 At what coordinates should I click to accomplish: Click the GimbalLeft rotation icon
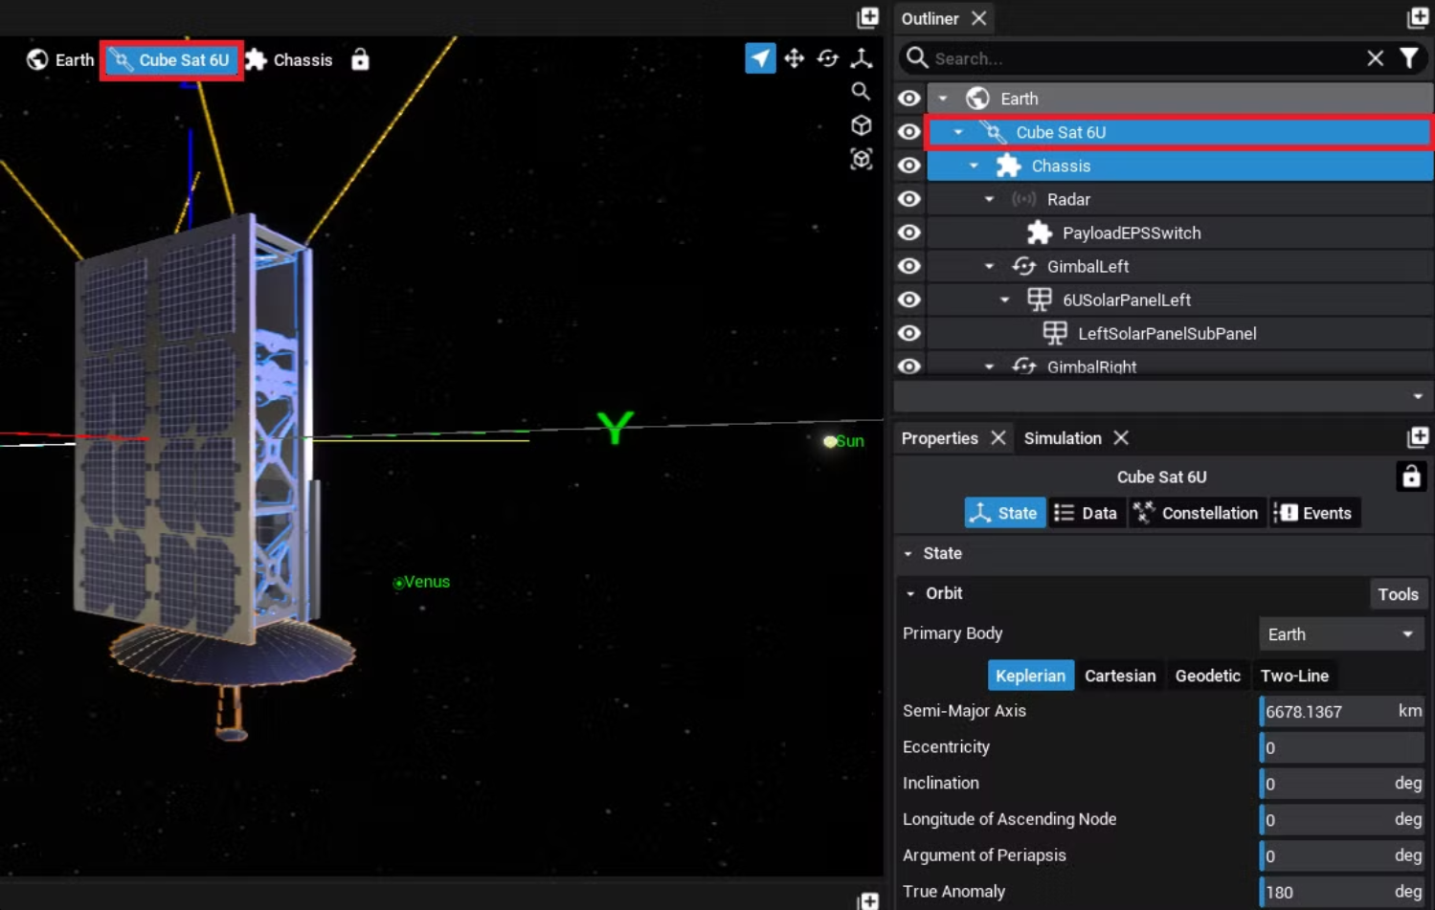point(1023,266)
